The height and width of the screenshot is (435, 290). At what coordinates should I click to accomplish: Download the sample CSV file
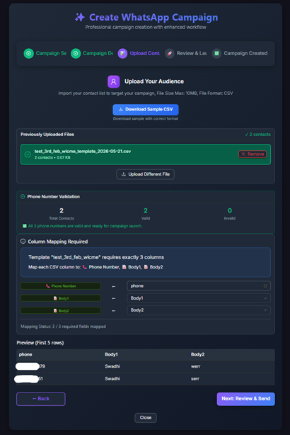pyautogui.click(x=146, y=109)
